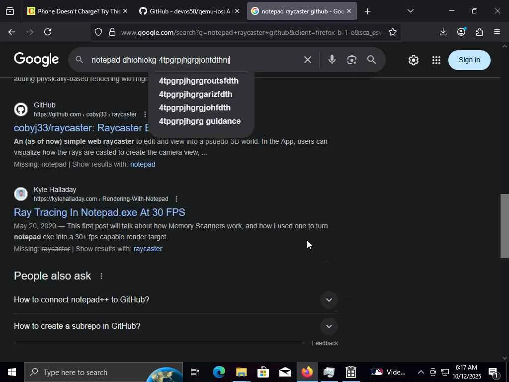Image resolution: width=509 pixels, height=382 pixels.
Task: Click Kyle Halladay site avatar icon
Action: 21,194
